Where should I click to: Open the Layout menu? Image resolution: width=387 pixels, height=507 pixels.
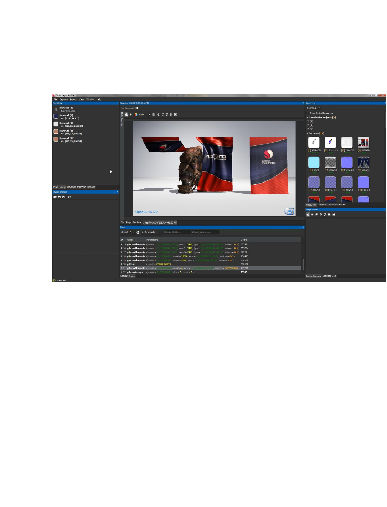click(73, 99)
